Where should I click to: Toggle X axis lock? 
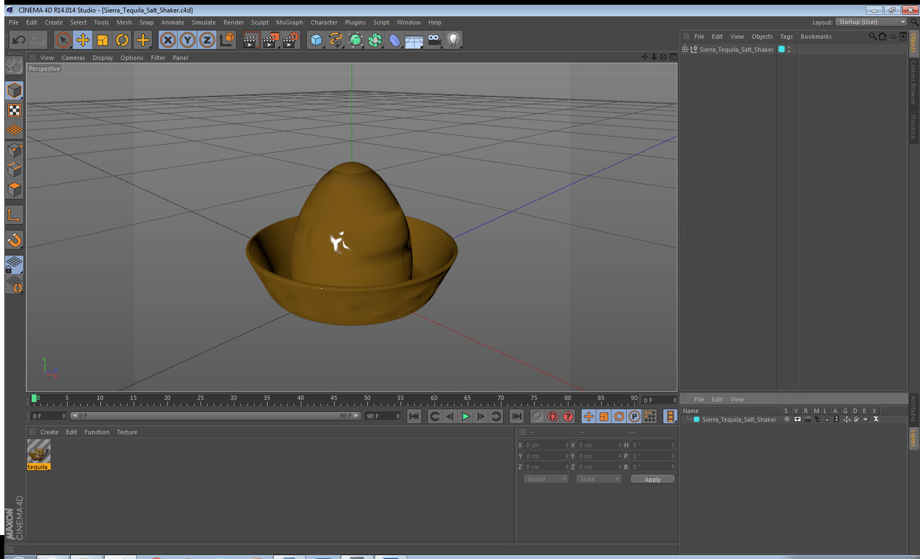[168, 40]
